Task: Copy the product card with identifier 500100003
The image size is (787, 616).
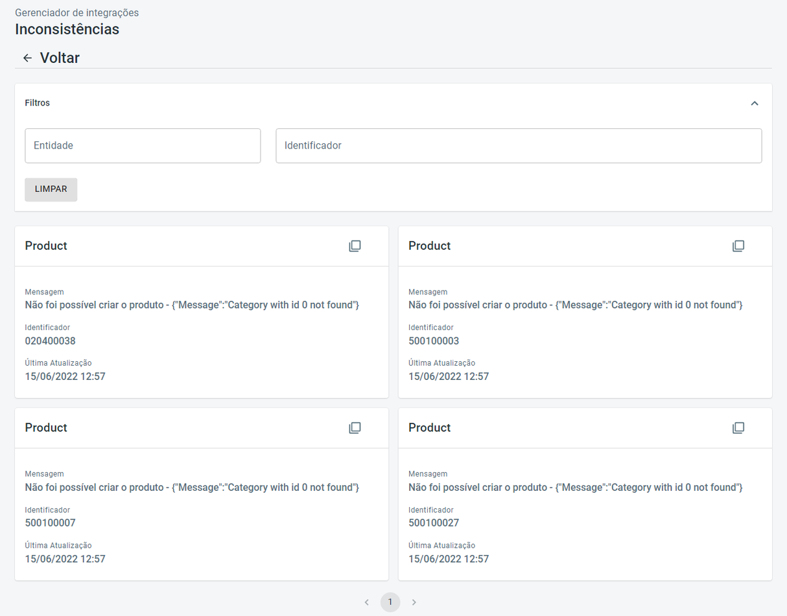Action: click(x=738, y=246)
